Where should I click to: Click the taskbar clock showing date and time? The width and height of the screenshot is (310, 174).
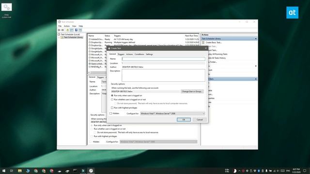pyautogui.click(x=296, y=171)
